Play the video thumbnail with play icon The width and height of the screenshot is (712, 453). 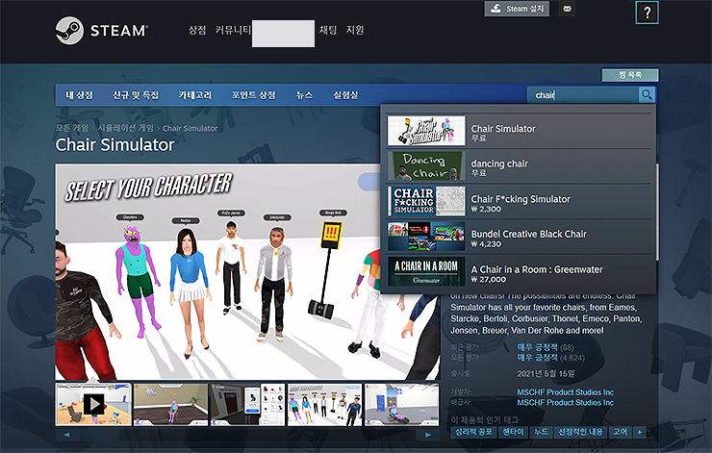point(93,405)
